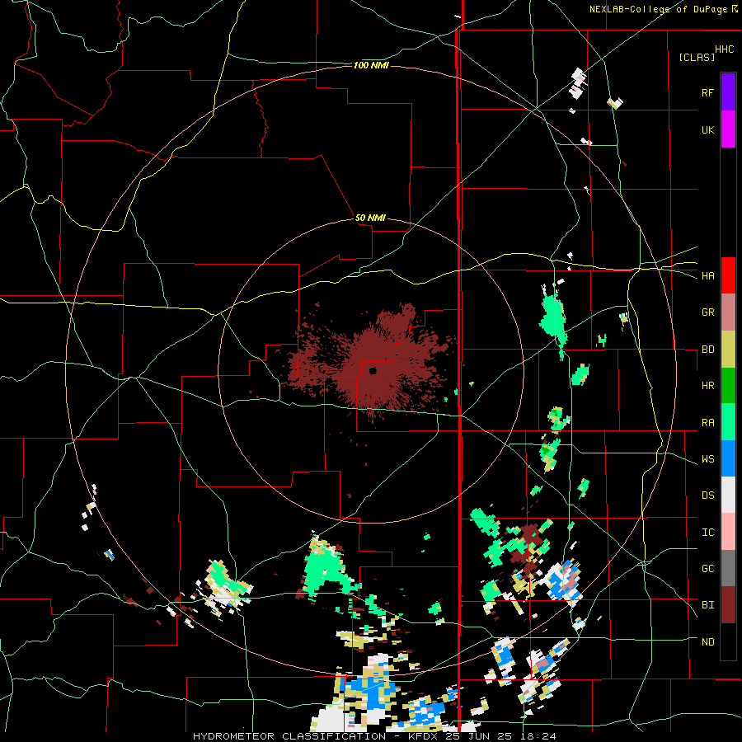Click the WS blue legend color swatch
The height and width of the screenshot is (742, 742).
[x=728, y=458]
